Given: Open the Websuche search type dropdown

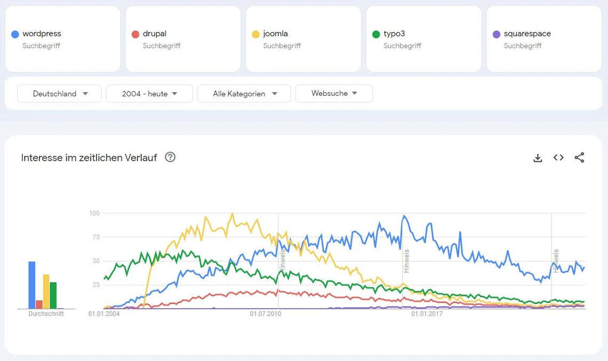Looking at the screenshot, I should (x=334, y=93).
